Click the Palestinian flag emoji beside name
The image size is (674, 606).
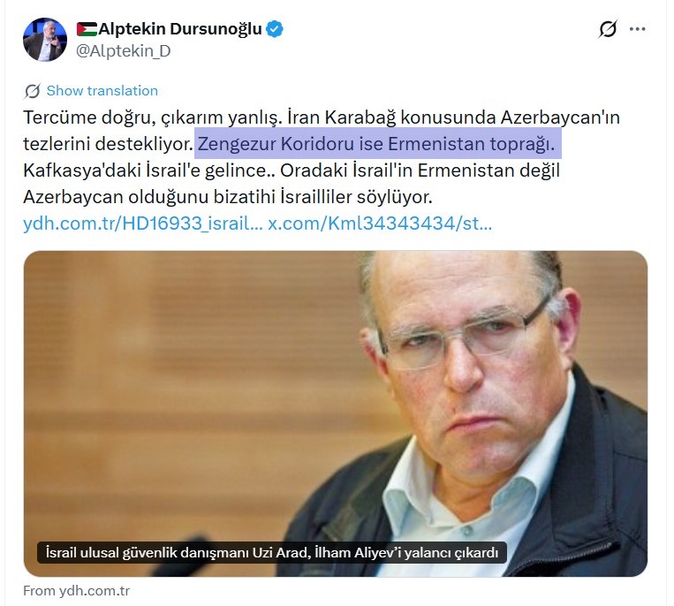pyautogui.click(x=87, y=29)
